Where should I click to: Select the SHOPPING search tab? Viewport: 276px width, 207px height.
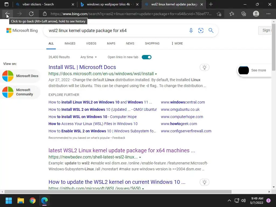click(152, 43)
